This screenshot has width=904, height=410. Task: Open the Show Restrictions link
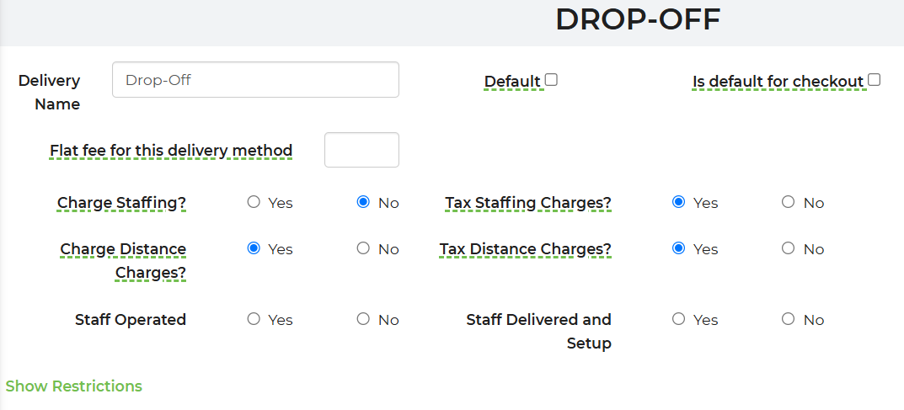(x=74, y=386)
